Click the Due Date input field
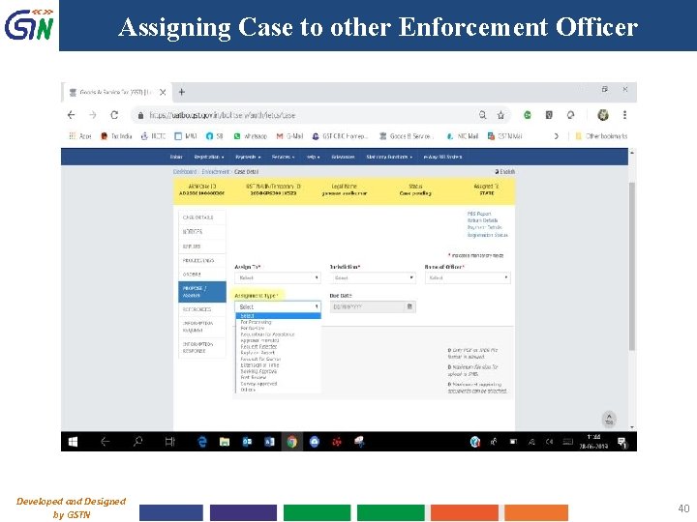 coord(368,306)
